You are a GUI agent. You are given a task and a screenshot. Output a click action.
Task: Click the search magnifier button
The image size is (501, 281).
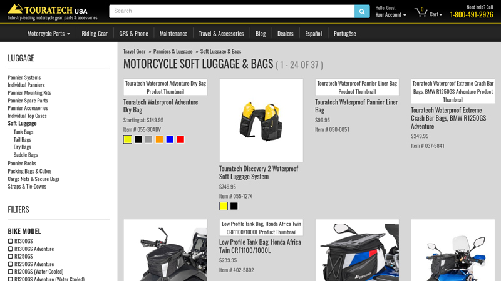(x=362, y=11)
